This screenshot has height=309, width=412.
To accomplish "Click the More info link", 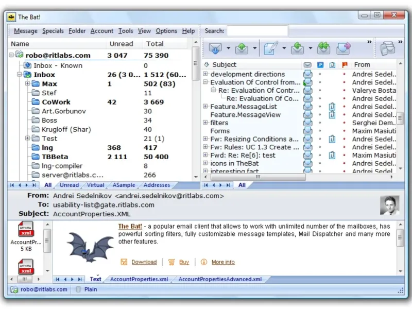I will [223, 262].
